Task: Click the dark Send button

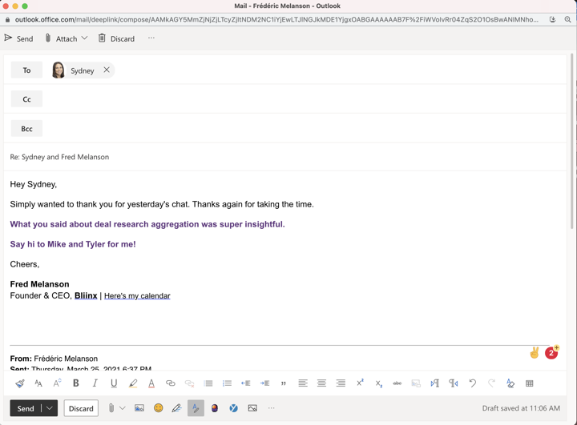Action: coord(26,408)
